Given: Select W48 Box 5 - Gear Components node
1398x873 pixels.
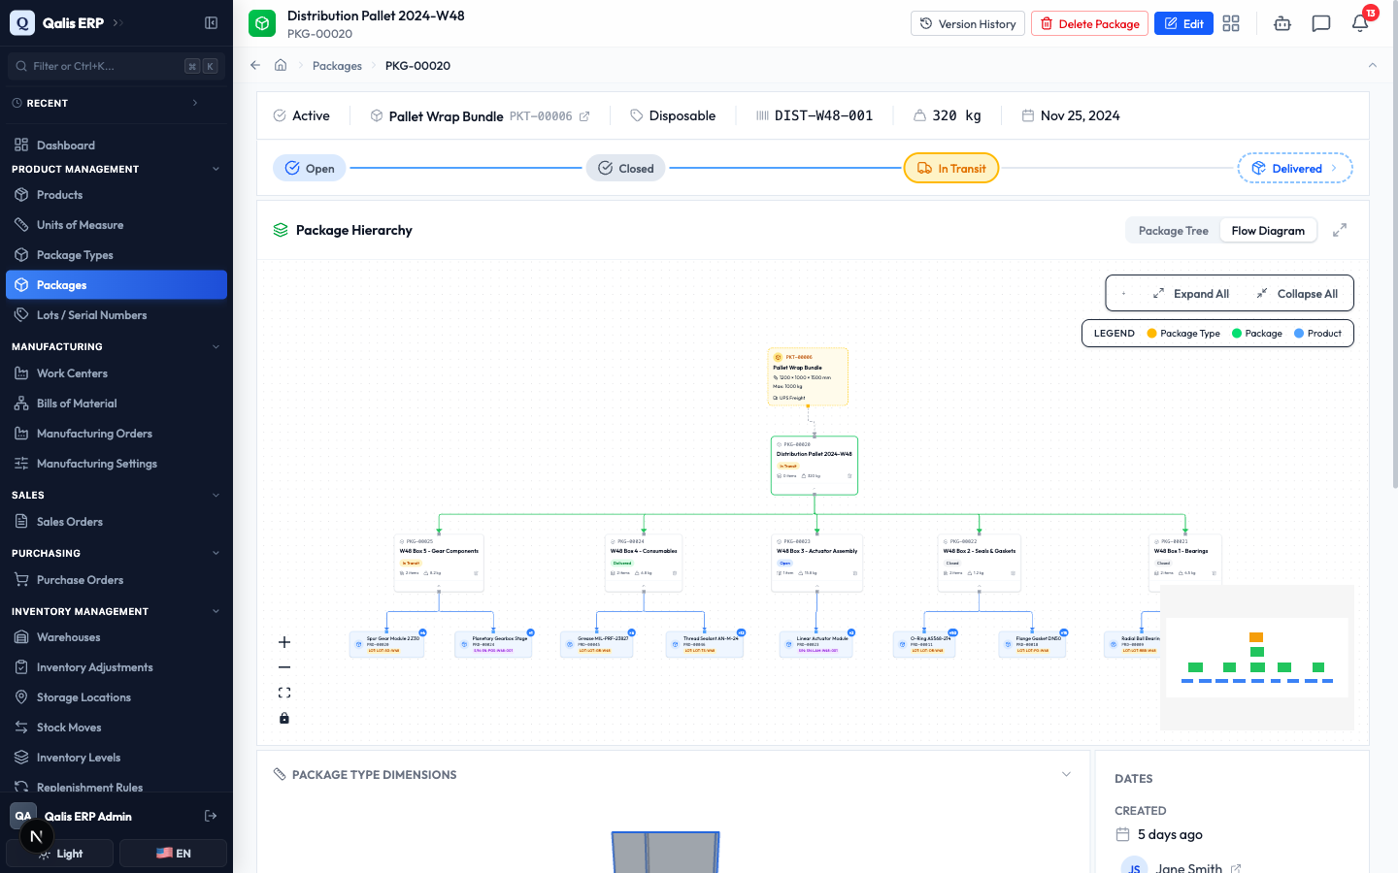Looking at the screenshot, I should click(439, 563).
